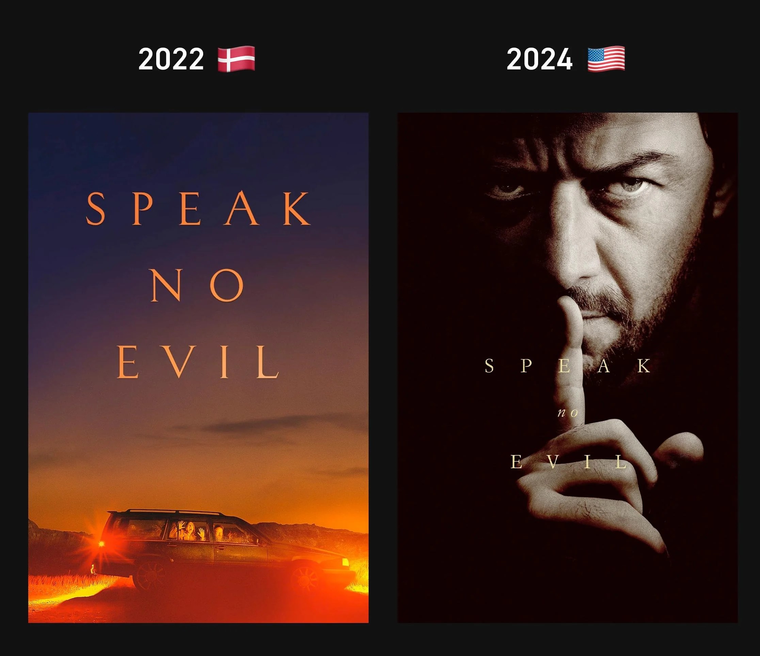Open the 2022 sunset poster thumbnail
This screenshot has height=656, width=760.
pos(198,368)
